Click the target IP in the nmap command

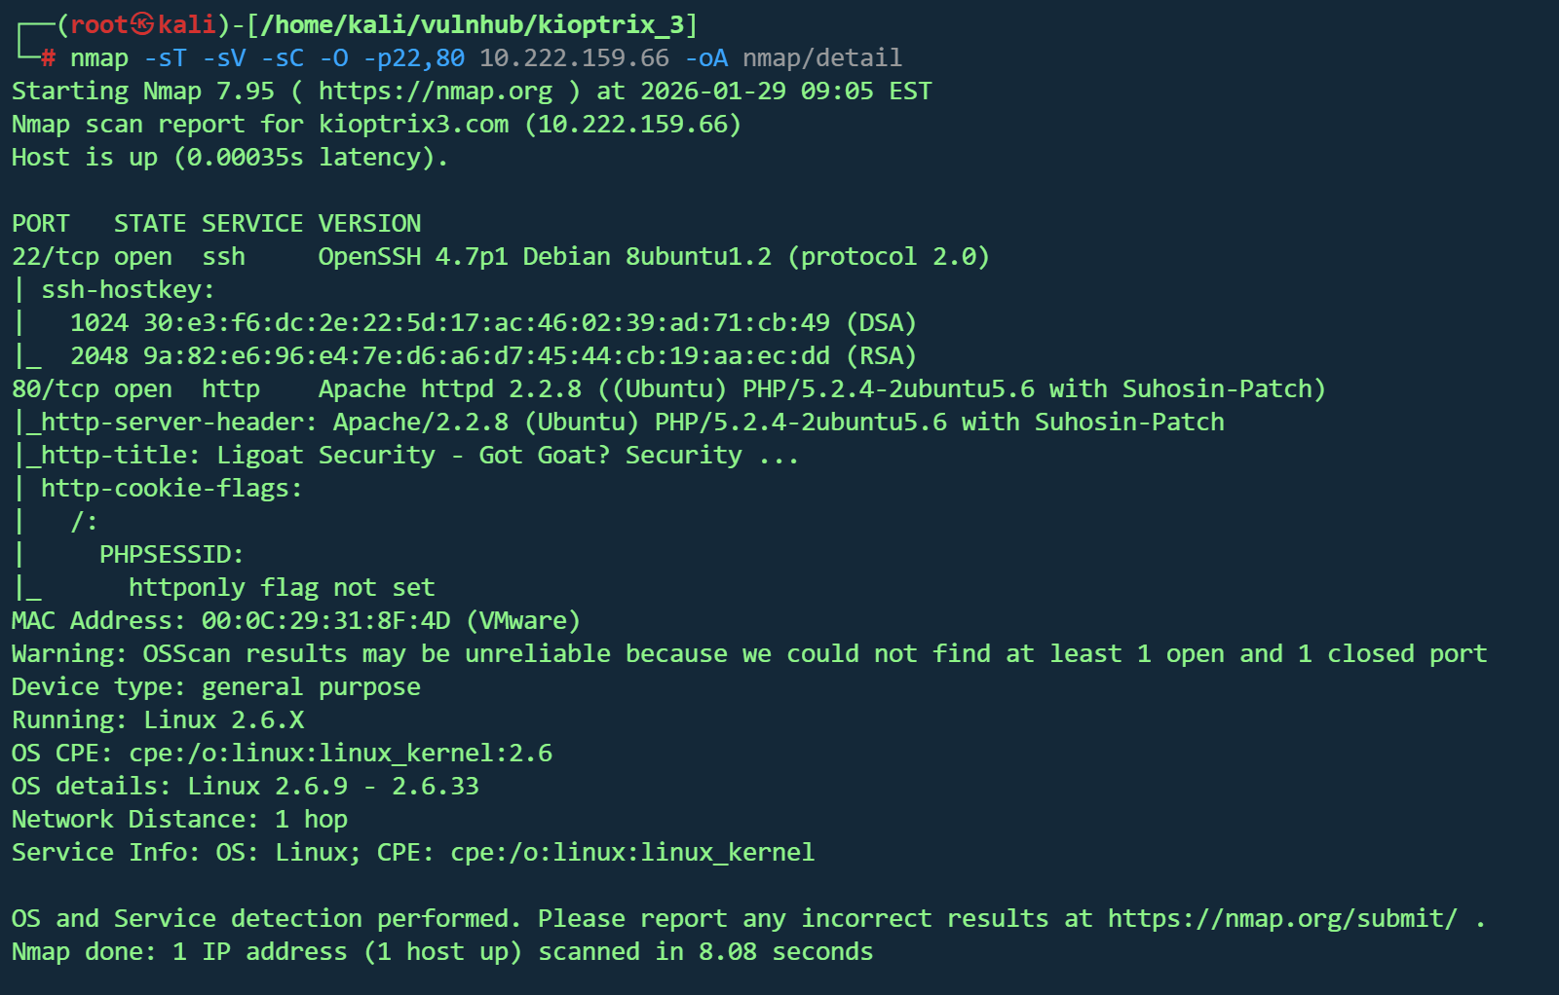point(574,57)
